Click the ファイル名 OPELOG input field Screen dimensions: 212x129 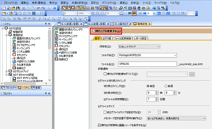pyautogui.click(x=147, y=64)
